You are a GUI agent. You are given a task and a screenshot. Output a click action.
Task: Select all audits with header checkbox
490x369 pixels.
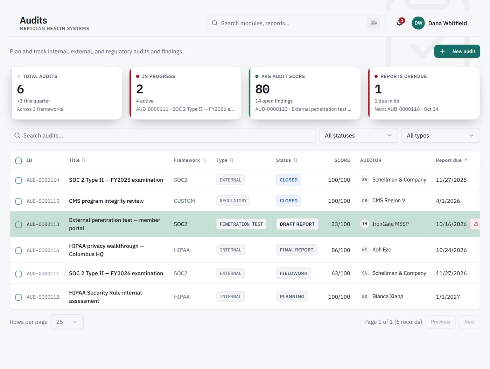coord(19,161)
